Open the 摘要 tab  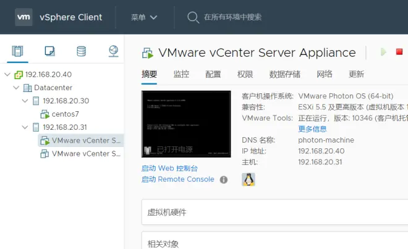[x=149, y=74]
